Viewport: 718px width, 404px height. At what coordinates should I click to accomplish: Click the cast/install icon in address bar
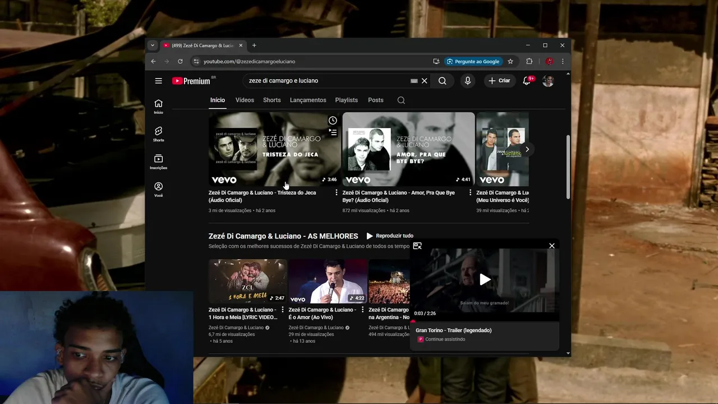[436, 61]
